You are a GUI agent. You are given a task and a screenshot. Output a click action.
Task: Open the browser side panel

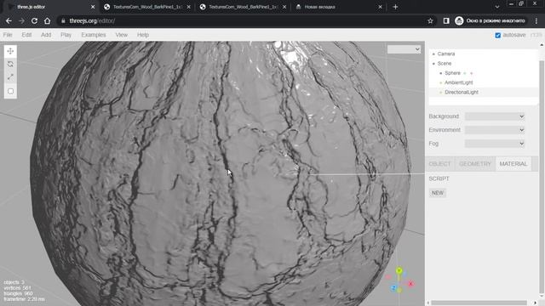[x=446, y=20]
